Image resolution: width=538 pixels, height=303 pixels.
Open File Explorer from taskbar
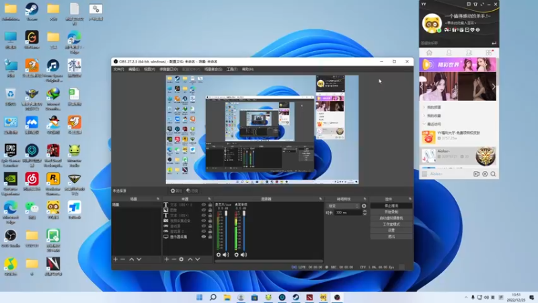[227, 297]
